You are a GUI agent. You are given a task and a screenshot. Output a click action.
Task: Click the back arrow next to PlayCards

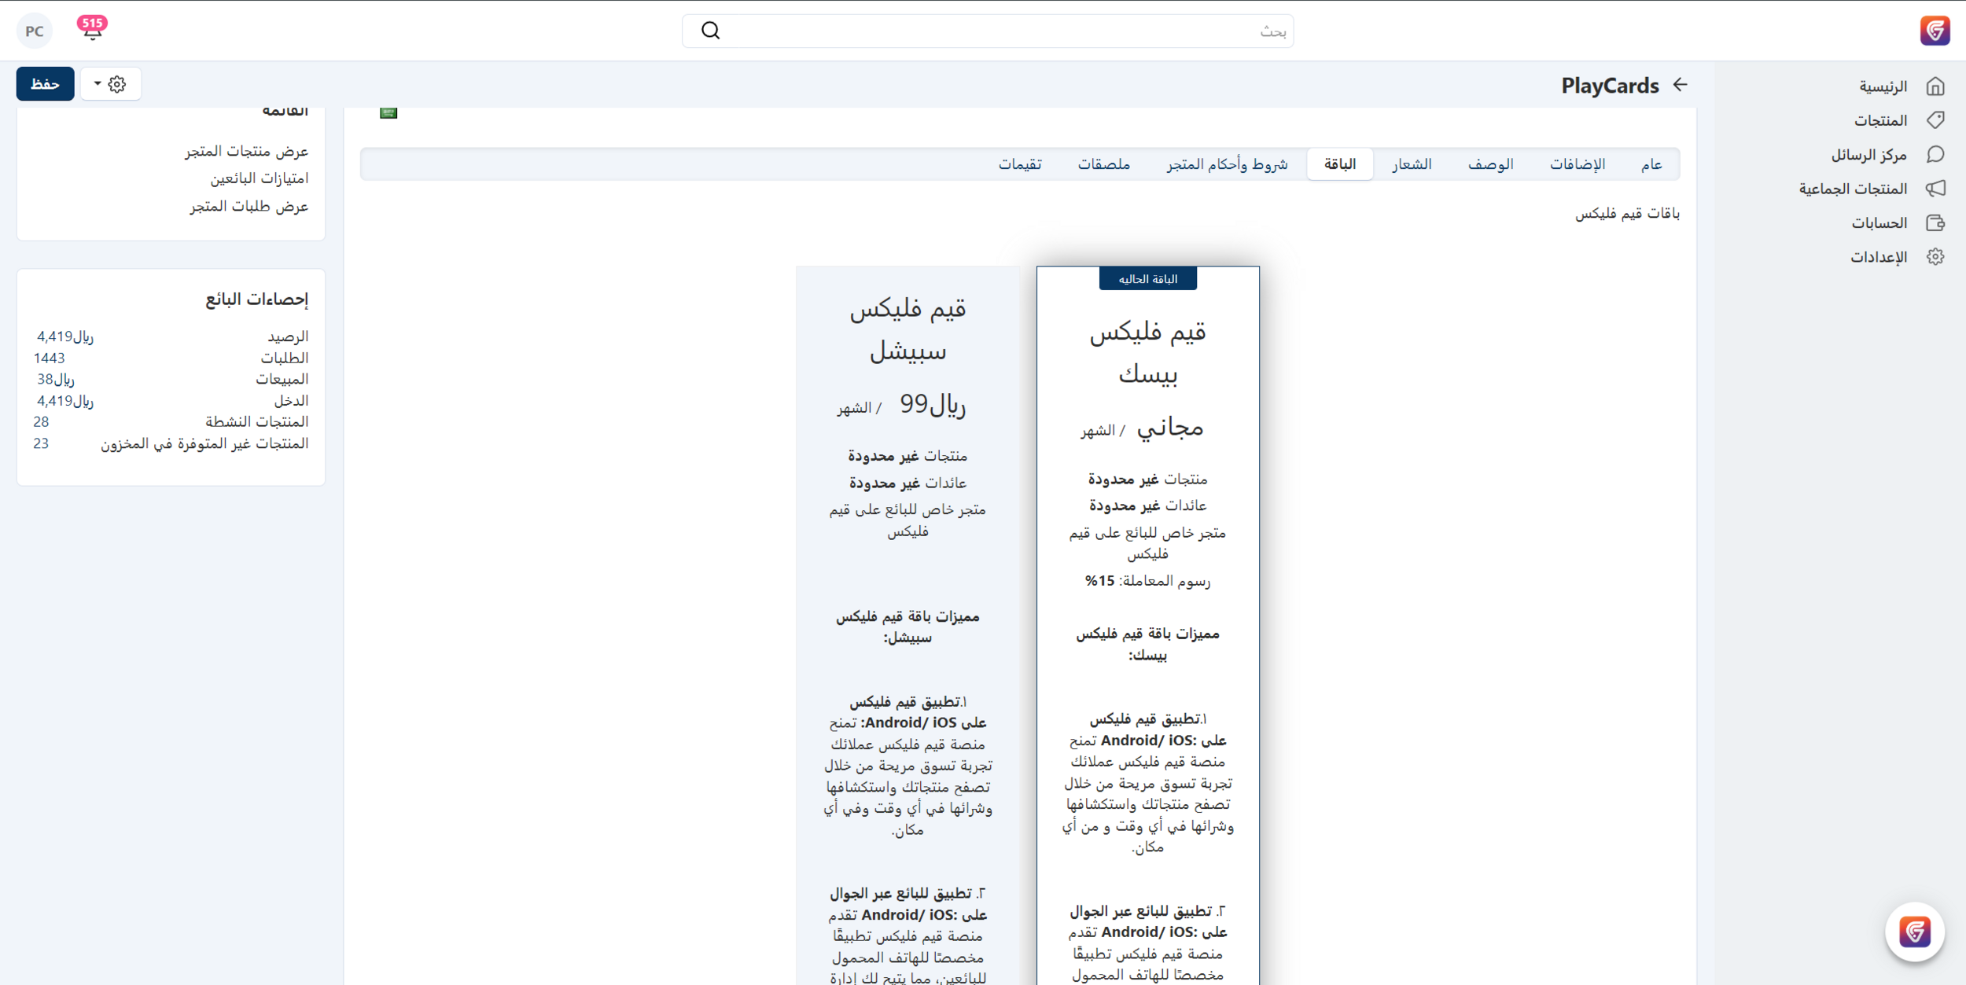[1680, 84]
